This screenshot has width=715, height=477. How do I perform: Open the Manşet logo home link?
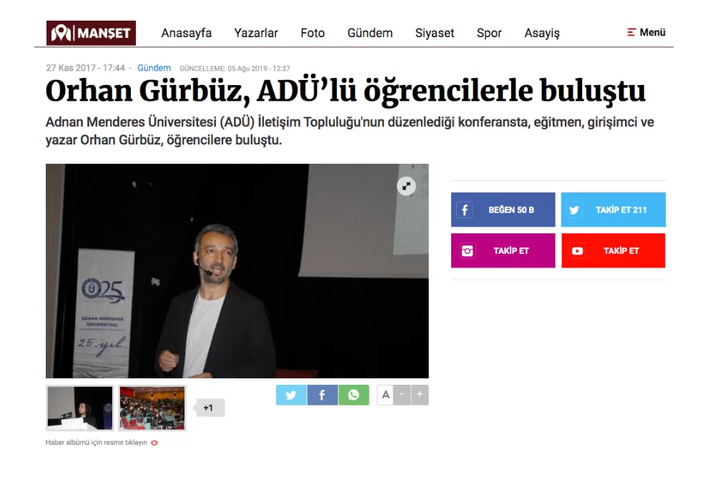(91, 33)
